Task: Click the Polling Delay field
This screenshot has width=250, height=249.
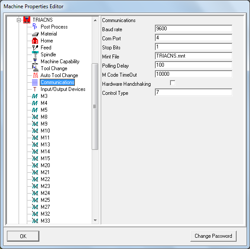Action: pos(193,65)
